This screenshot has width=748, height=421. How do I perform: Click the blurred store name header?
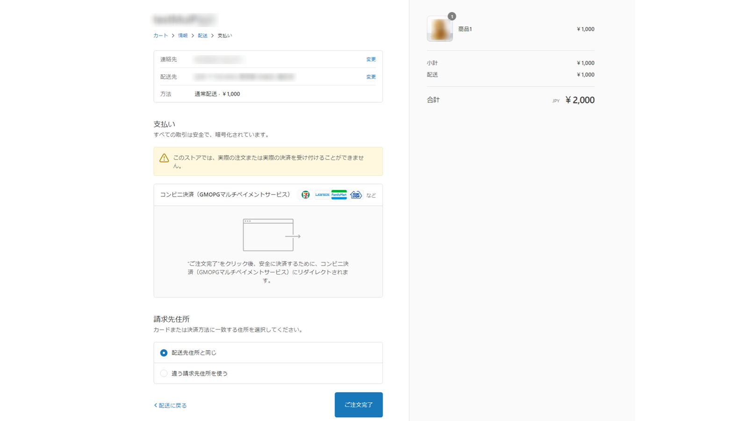coord(185,20)
